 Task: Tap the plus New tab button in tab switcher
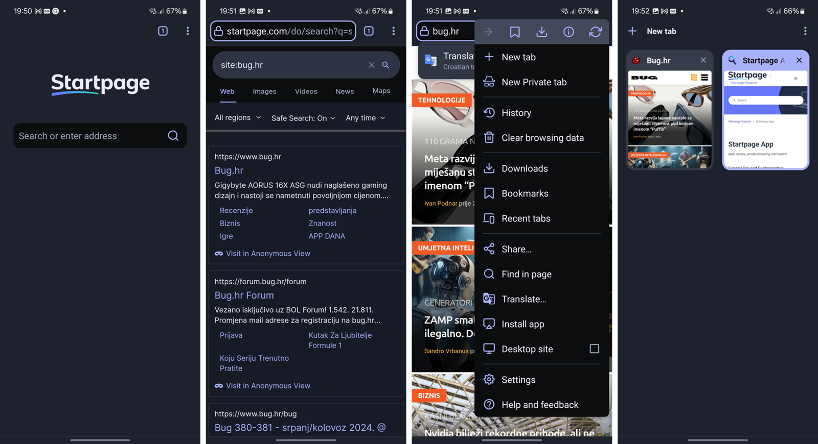(632, 31)
